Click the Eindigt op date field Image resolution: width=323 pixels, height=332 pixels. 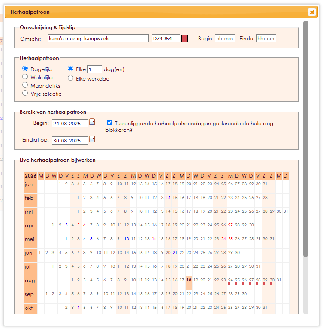pos(70,141)
